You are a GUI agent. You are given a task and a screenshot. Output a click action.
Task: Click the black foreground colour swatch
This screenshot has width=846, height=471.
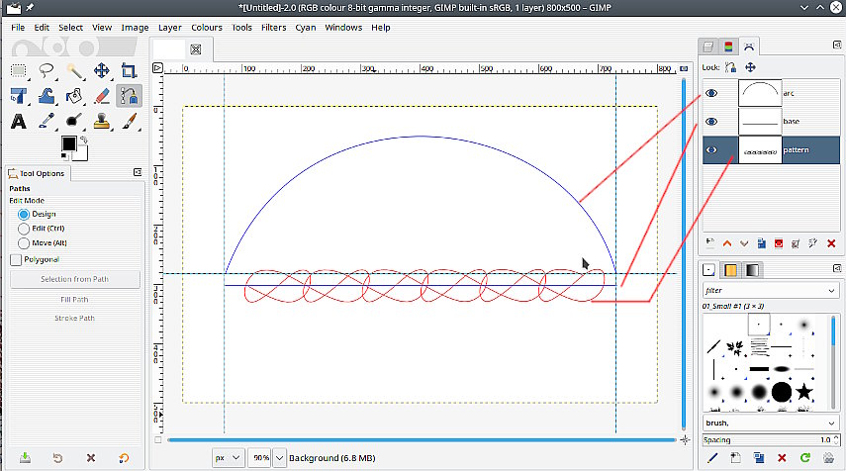[67, 144]
